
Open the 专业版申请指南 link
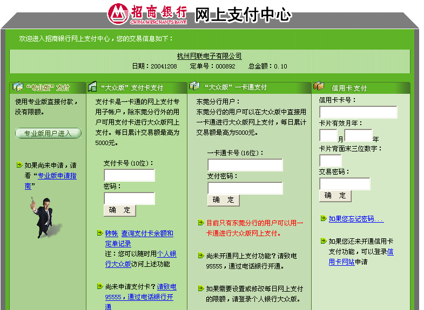51,181
